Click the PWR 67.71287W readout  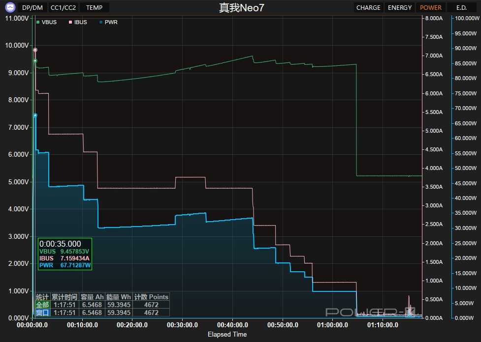(x=65, y=265)
